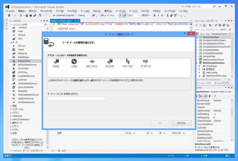
Task: Select the BorderStyle property row
Action: (x=214, y=101)
